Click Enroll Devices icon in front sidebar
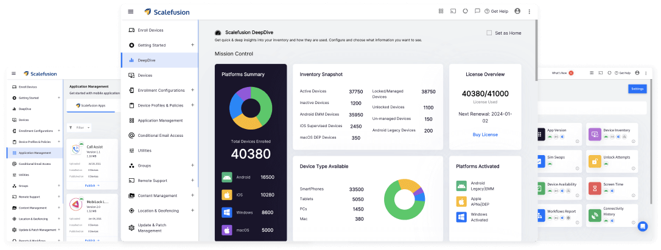The width and height of the screenshot is (661, 250). 131,30
